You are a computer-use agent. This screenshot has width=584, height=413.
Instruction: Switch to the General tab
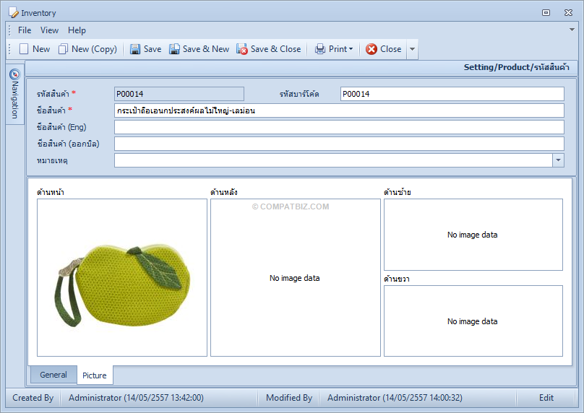[53, 375]
